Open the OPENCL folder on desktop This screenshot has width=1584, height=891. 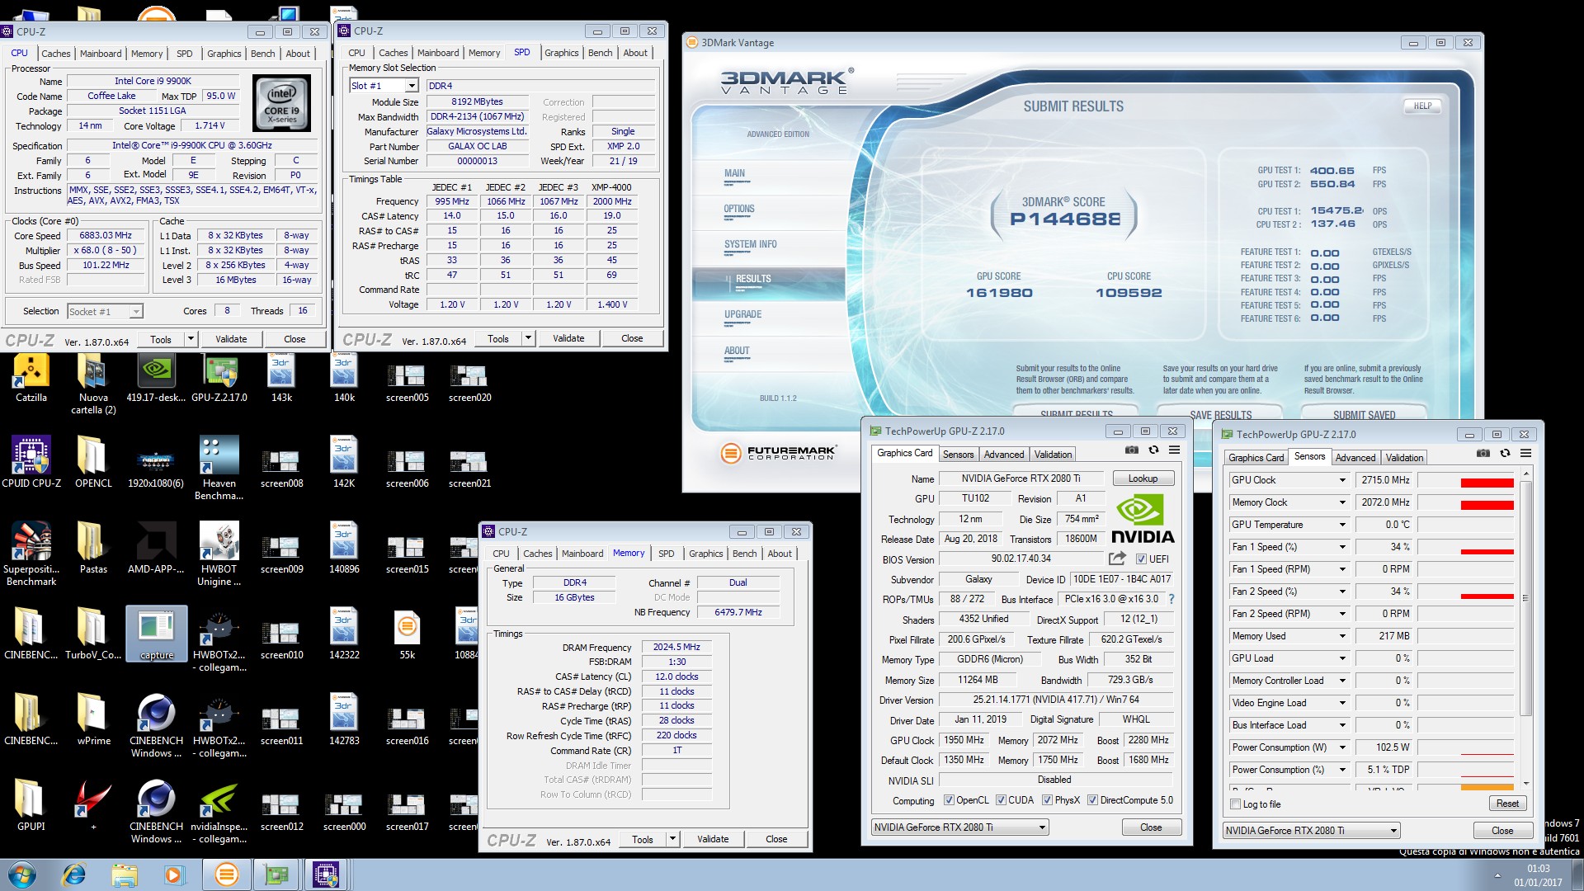coord(93,463)
